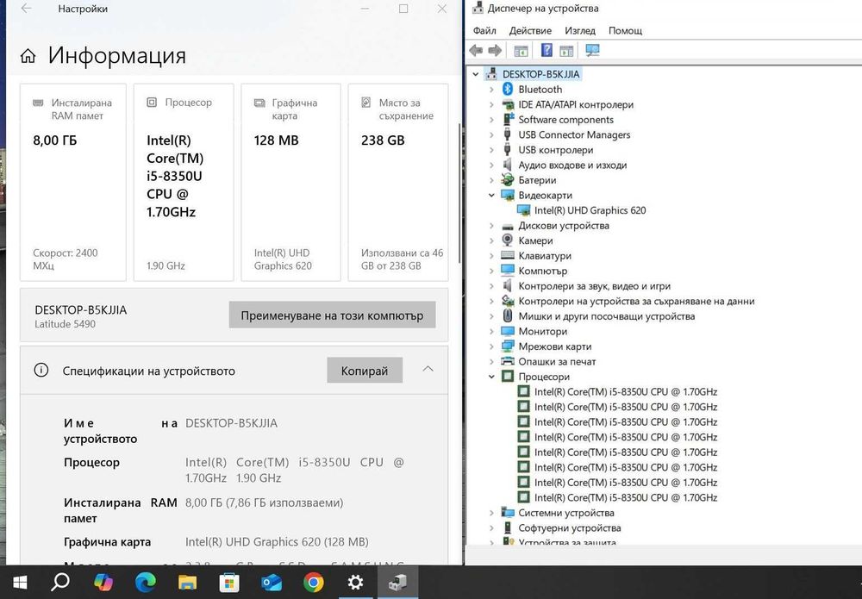Image resolution: width=862 pixels, height=599 pixels.
Task: Click the 8,00 ГБ (7,86 ГБ използваеми) value
Action: point(264,502)
